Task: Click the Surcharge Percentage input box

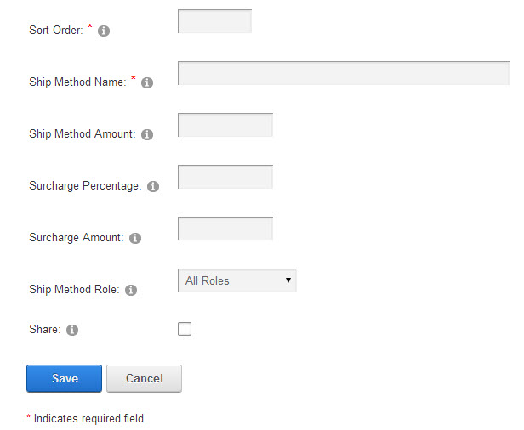Action: [225, 177]
